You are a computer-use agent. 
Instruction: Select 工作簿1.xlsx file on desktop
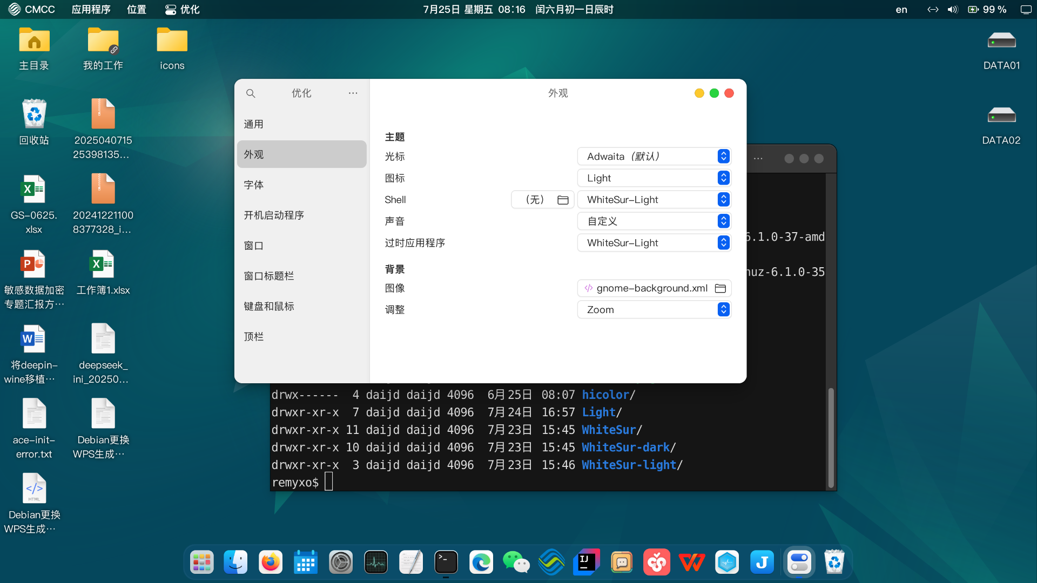coord(103,273)
